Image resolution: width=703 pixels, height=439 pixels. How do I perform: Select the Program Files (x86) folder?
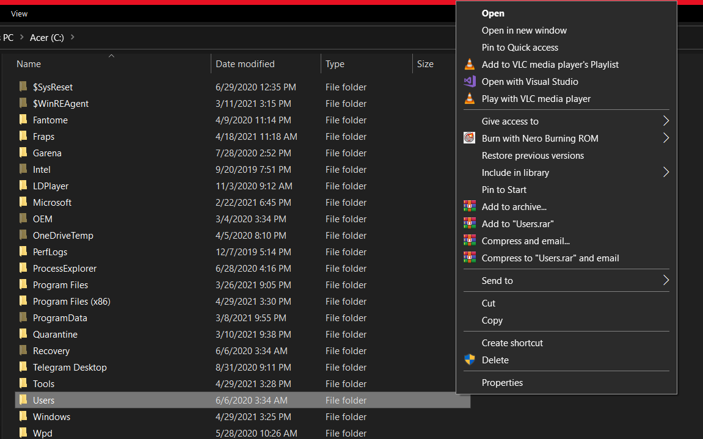71,302
